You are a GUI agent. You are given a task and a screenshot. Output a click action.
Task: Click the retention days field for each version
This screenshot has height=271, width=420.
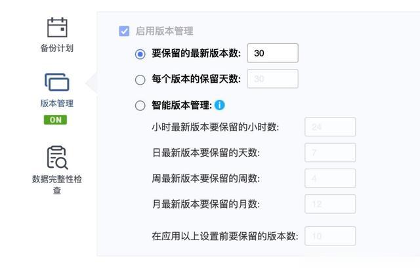pos(273,79)
